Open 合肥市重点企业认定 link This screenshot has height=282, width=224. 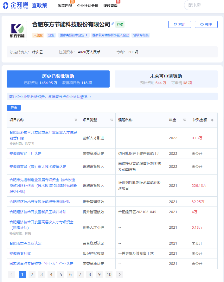click(x=26, y=243)
